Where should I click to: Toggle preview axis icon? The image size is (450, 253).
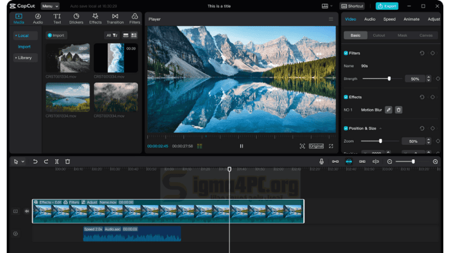(376, 162)
